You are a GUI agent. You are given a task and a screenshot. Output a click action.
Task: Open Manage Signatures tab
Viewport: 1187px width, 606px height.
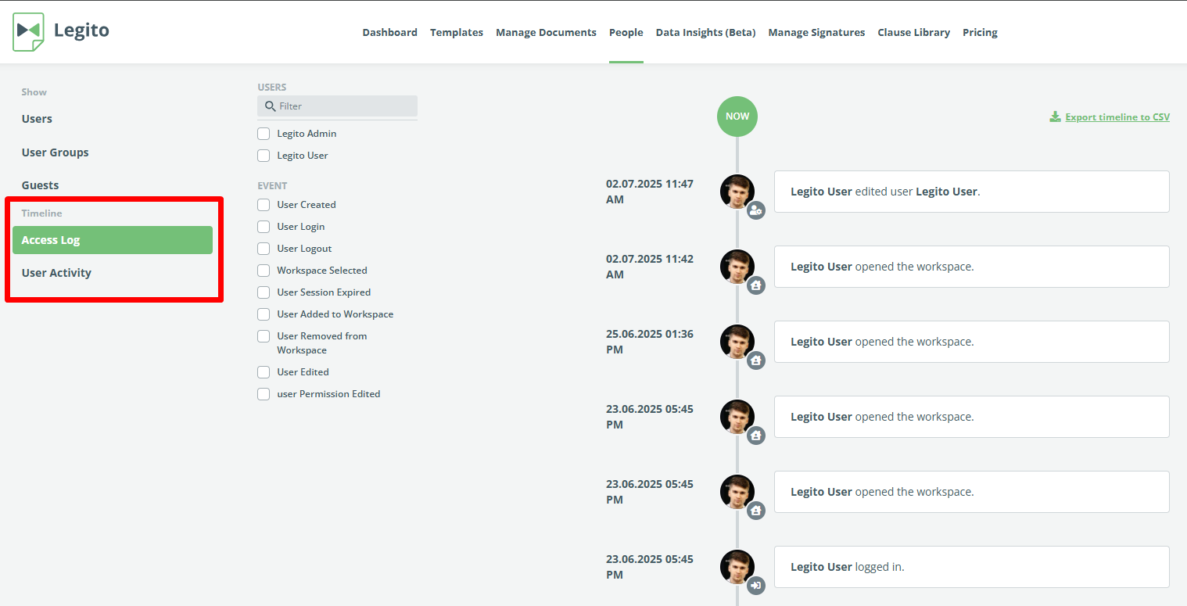click(x=816, y=32)
